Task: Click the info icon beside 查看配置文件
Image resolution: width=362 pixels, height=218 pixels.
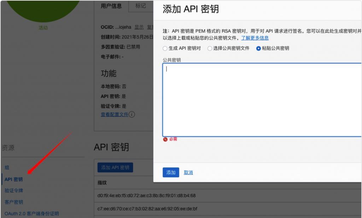Action: point(132,114)
